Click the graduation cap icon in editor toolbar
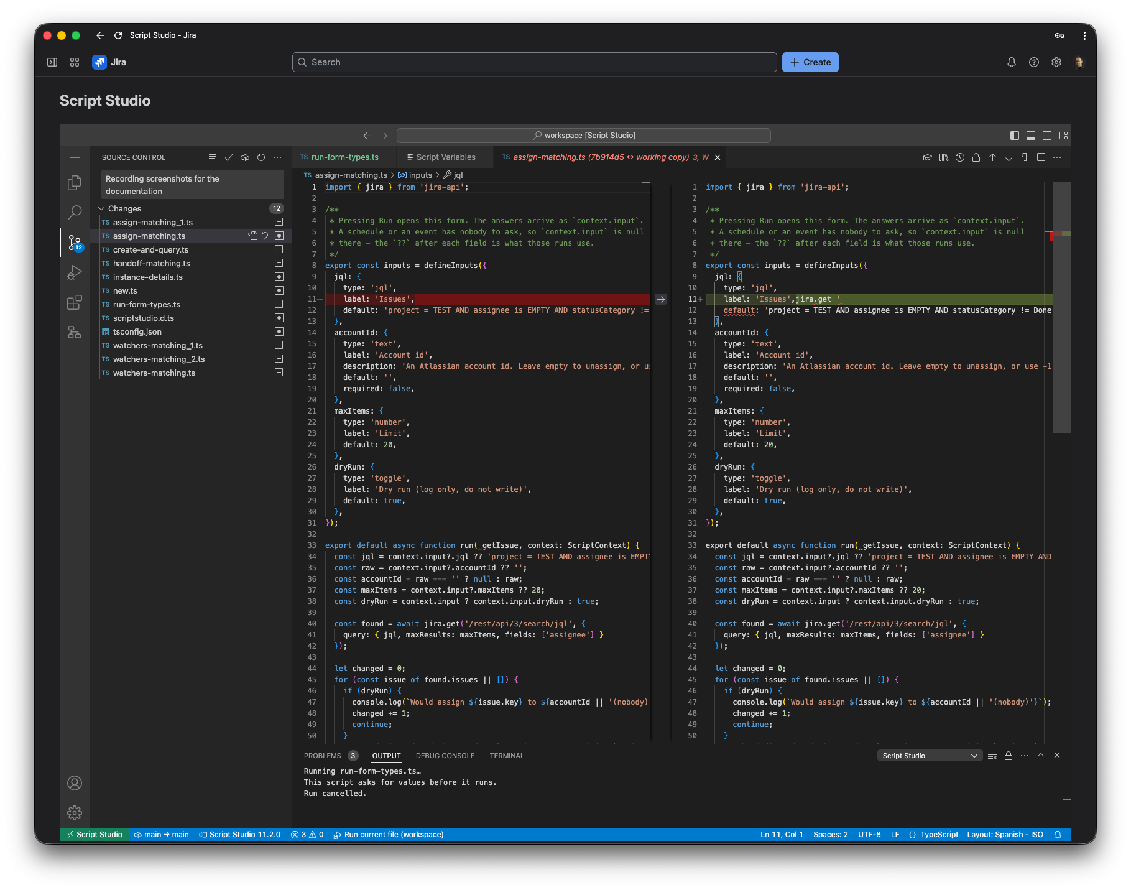This screenshot has width=1131, height=890. (927, 157)
